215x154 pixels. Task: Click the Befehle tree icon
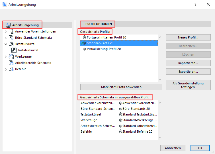point(11,69)
